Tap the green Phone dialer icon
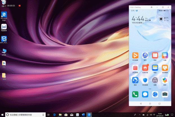Image resolution: width=175 pixels, height=117 pixels. pyautogui.click(x=135, y=94)
